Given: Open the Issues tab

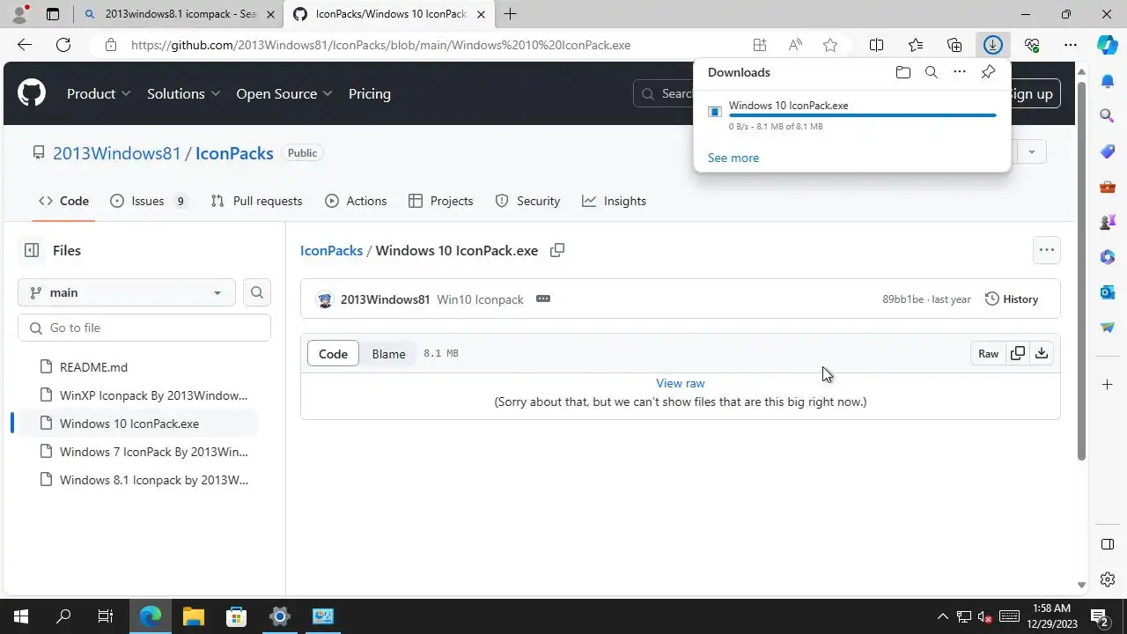Looking at the screenshot, I should (x=149, y=201).
